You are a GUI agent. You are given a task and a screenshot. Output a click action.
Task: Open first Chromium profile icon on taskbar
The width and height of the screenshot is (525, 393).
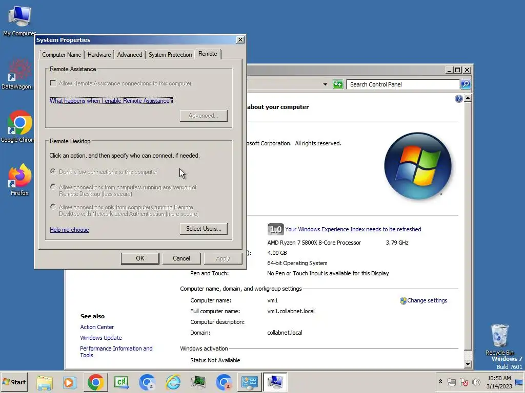point(147,382)
